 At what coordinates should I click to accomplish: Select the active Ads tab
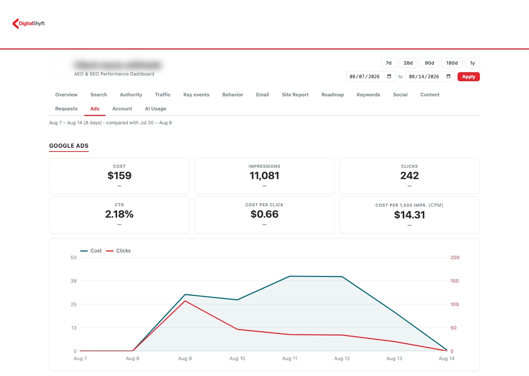(x=95, y=109)
